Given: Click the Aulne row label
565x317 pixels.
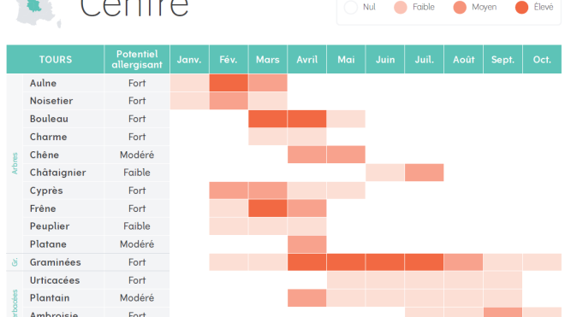Looking at the screenshot, I should click(43, 83).
